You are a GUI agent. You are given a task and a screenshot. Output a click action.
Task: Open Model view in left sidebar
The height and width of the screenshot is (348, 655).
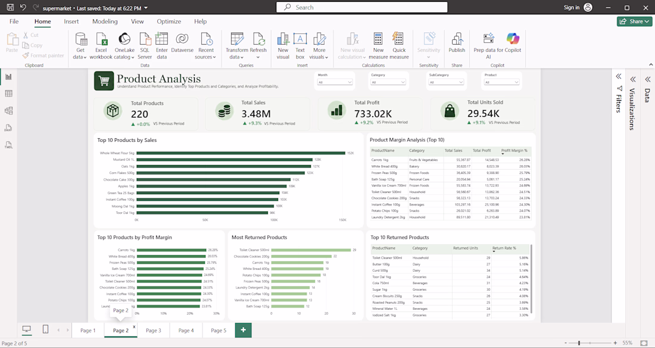(8, 111)
